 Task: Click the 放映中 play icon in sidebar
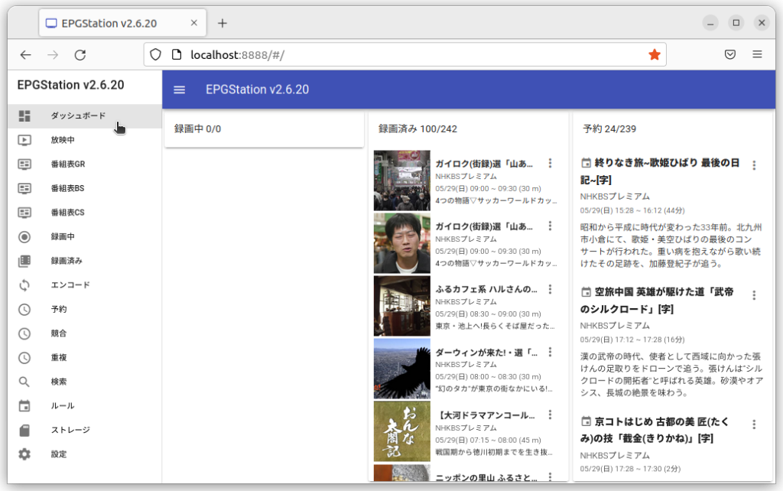[x=24, y=141]
